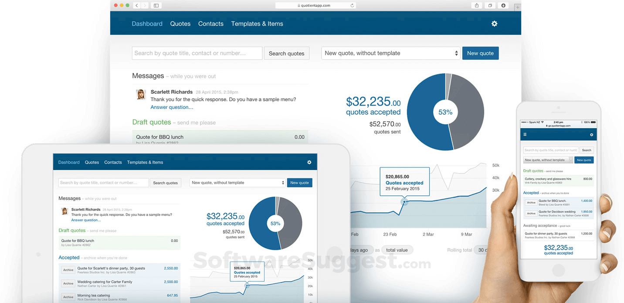Open the Safari tab overview icon
This screenshot has width=624, height=303.
click(490, 5)
